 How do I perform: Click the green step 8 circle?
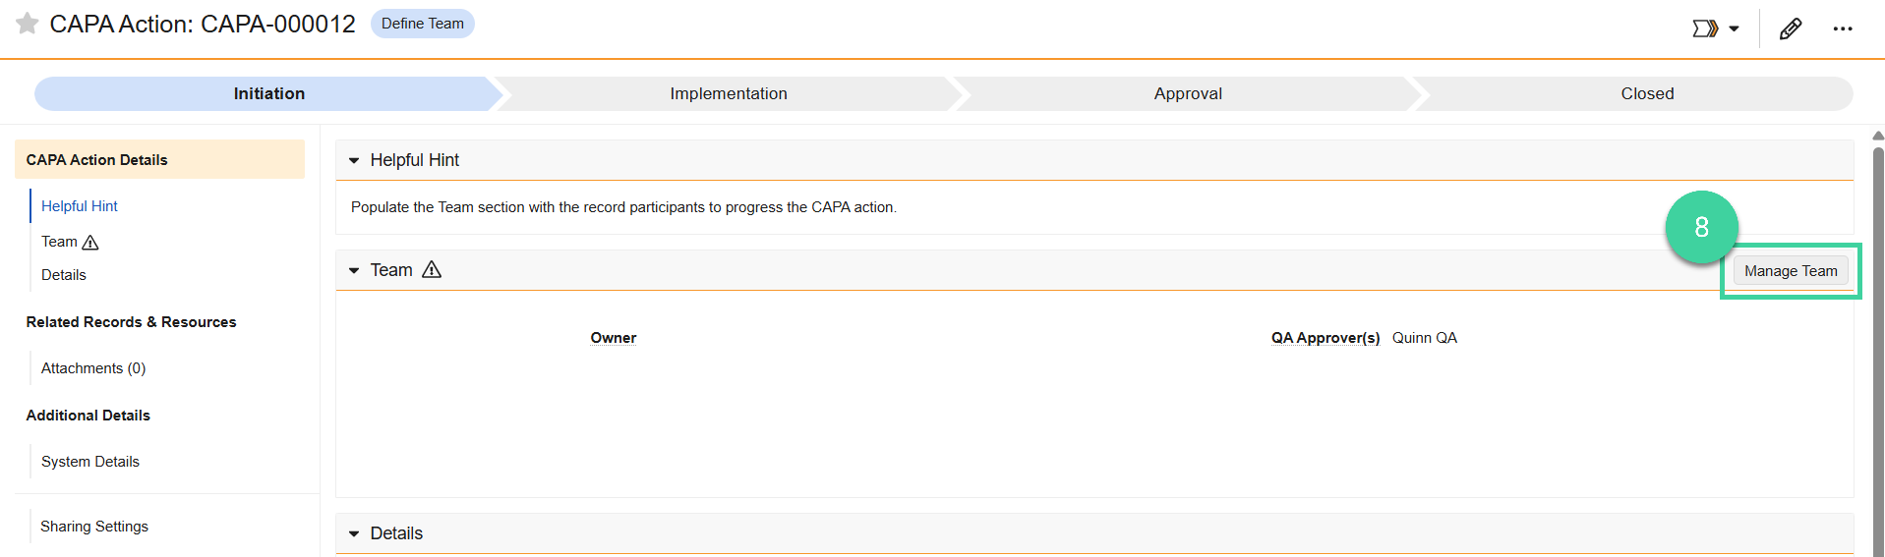(1701, 227)
